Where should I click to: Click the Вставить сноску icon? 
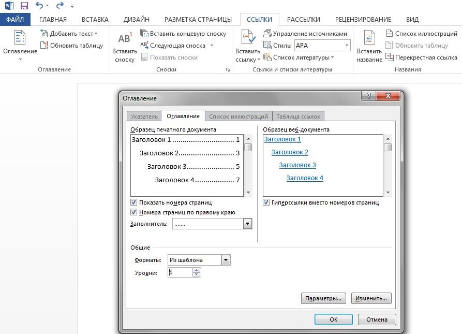125,40
